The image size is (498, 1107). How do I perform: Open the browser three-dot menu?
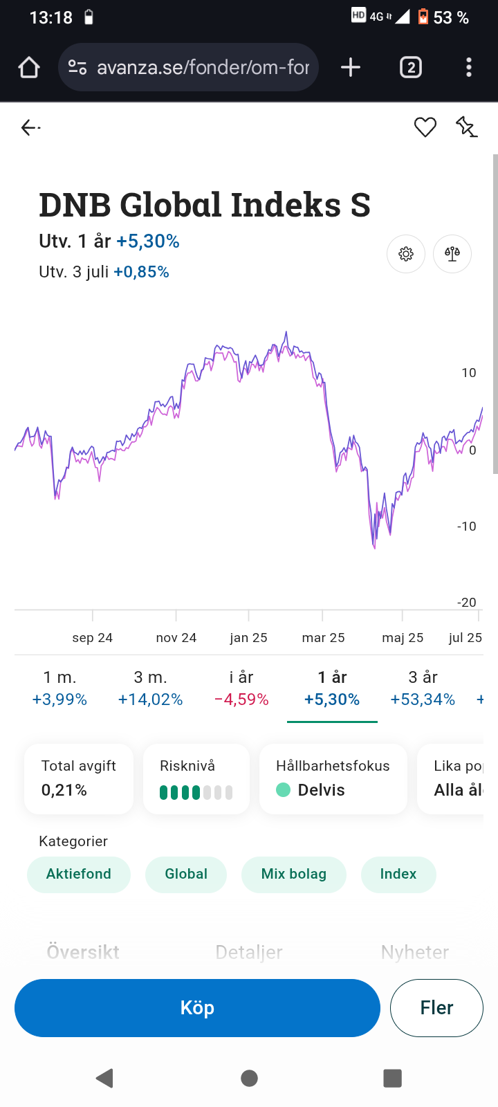pyautogui.click(x=469, y=68)
